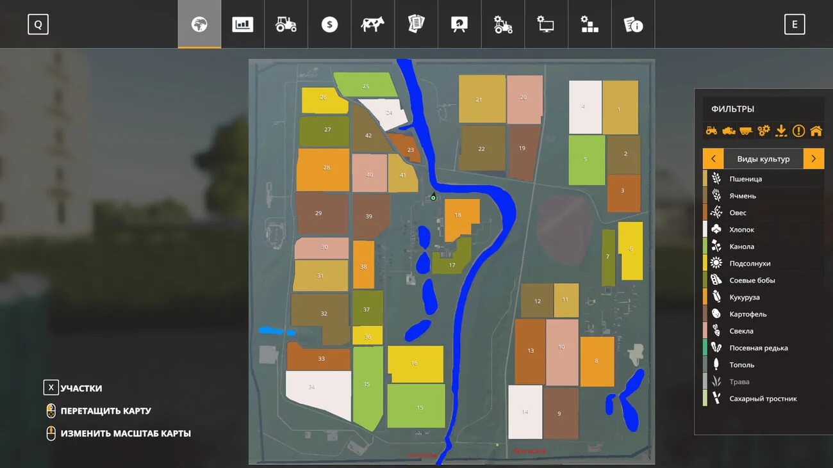Image resolution: width=833 pixels, height=468 pixels.
Task: Toggle the trailer filter icon
Action: 746,131
